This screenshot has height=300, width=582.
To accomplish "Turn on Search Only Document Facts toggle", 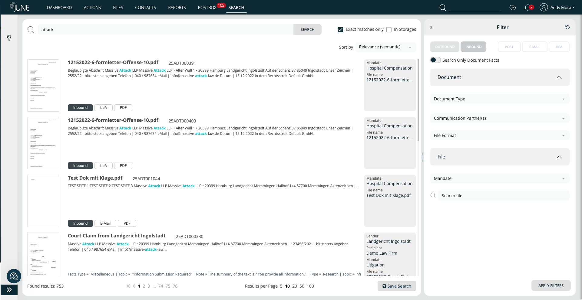I will click(435, 60).
